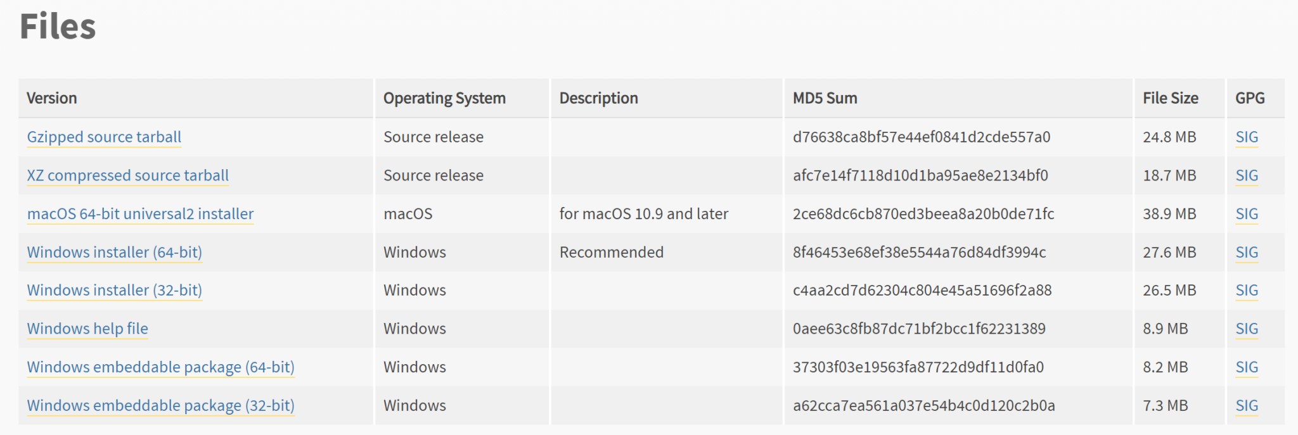This screenshot has height=435, width=1298.
Task: Click Windows embeddable package (32-bit) link
Action: point(160,405)
